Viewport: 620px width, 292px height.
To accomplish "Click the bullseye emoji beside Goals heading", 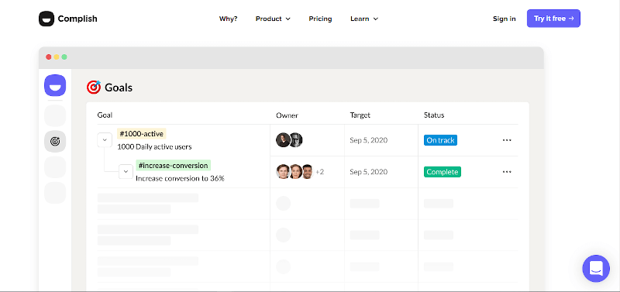I will (x=94, y=87).
